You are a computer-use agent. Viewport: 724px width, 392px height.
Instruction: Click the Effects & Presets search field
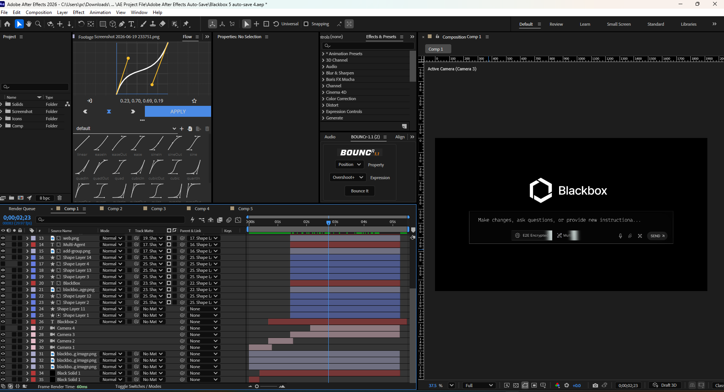368,46
